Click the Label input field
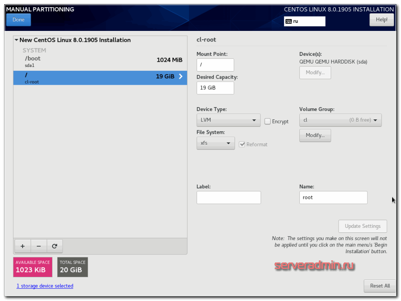Viewport: 401px width, 301px height. click(x=229, y=197)
